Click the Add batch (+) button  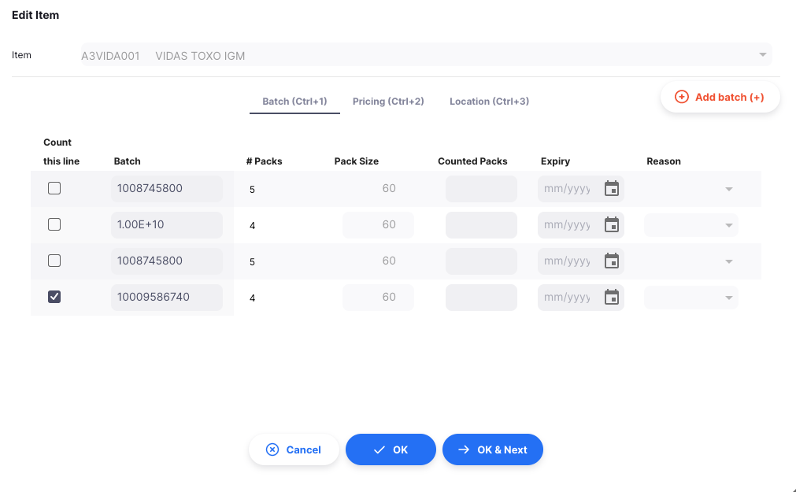coord(720,96)
